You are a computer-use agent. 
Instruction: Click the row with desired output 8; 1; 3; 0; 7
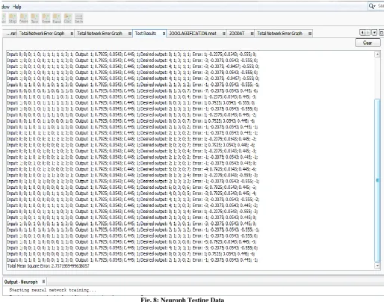[x=132, y=90]
